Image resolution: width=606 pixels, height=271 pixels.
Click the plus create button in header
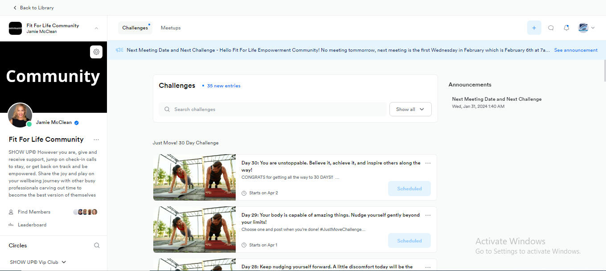click(x=534, y=28)
